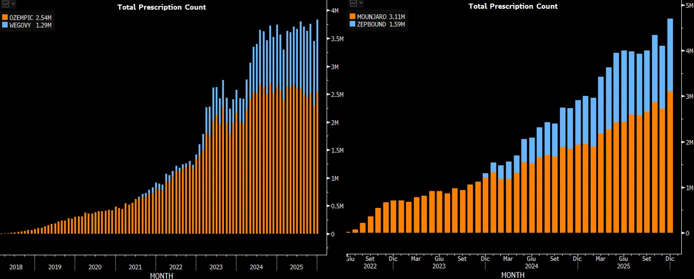Expand chart options arrow in Mounjaro chart

point(361,4)
